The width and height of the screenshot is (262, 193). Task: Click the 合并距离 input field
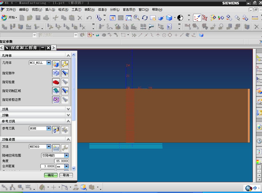(48, 166)
